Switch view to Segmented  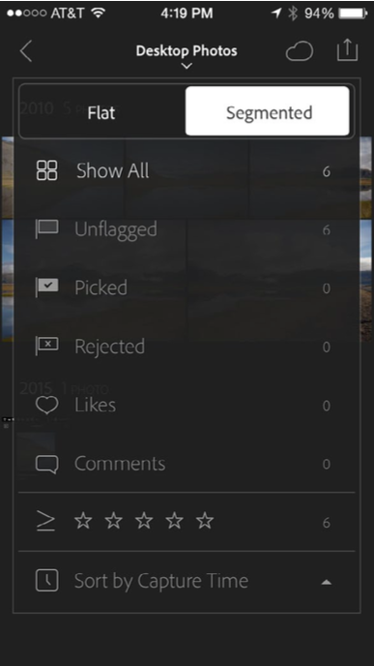pos(268,111)
